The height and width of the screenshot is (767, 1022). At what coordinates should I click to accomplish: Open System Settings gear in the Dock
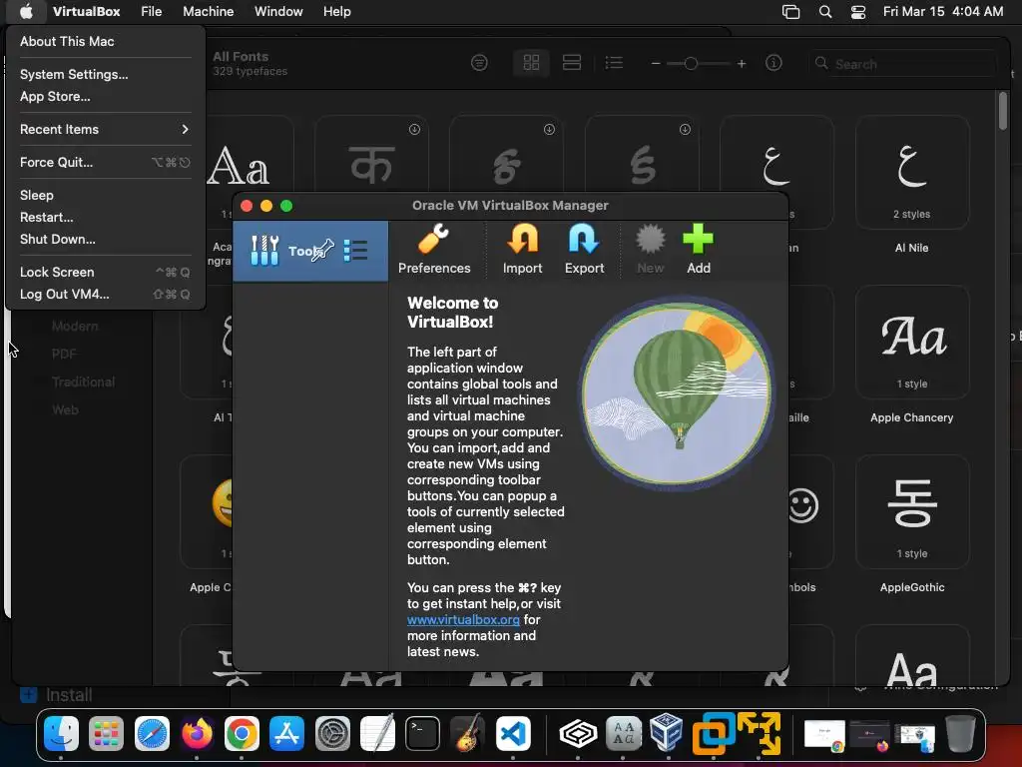pyautogui.click(x=332, y=734)
